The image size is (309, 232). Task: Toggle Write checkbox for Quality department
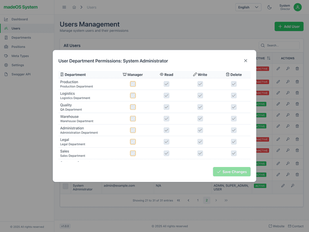point(200,107)
